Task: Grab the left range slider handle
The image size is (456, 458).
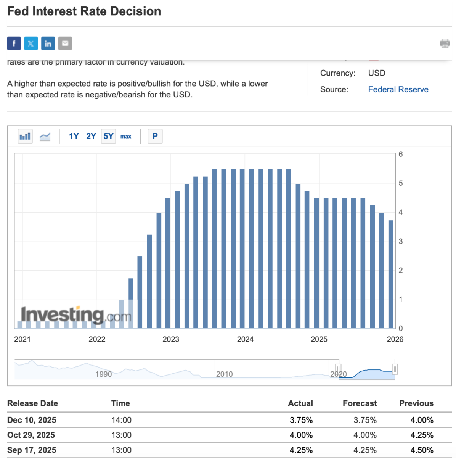Action: coord(338,369)
